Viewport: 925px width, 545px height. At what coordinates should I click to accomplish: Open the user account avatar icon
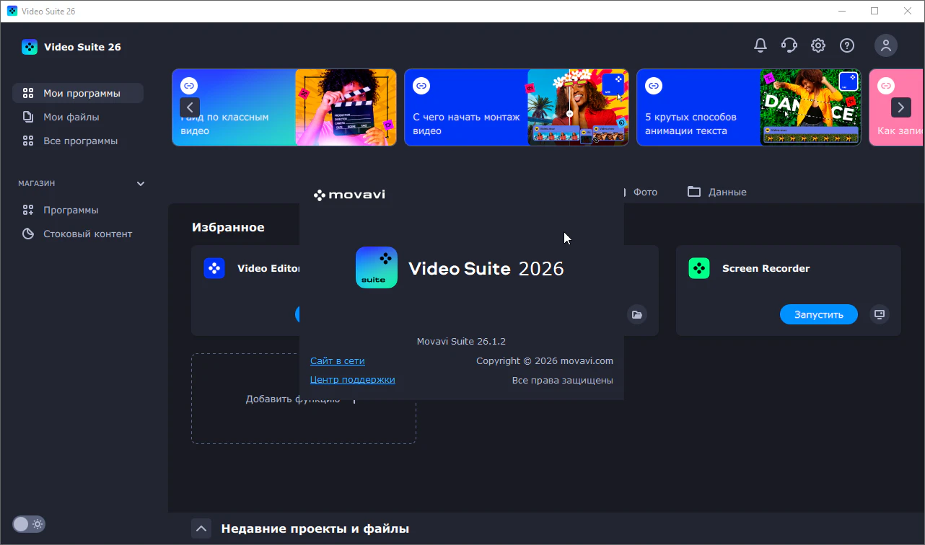[x=886, y=45]
